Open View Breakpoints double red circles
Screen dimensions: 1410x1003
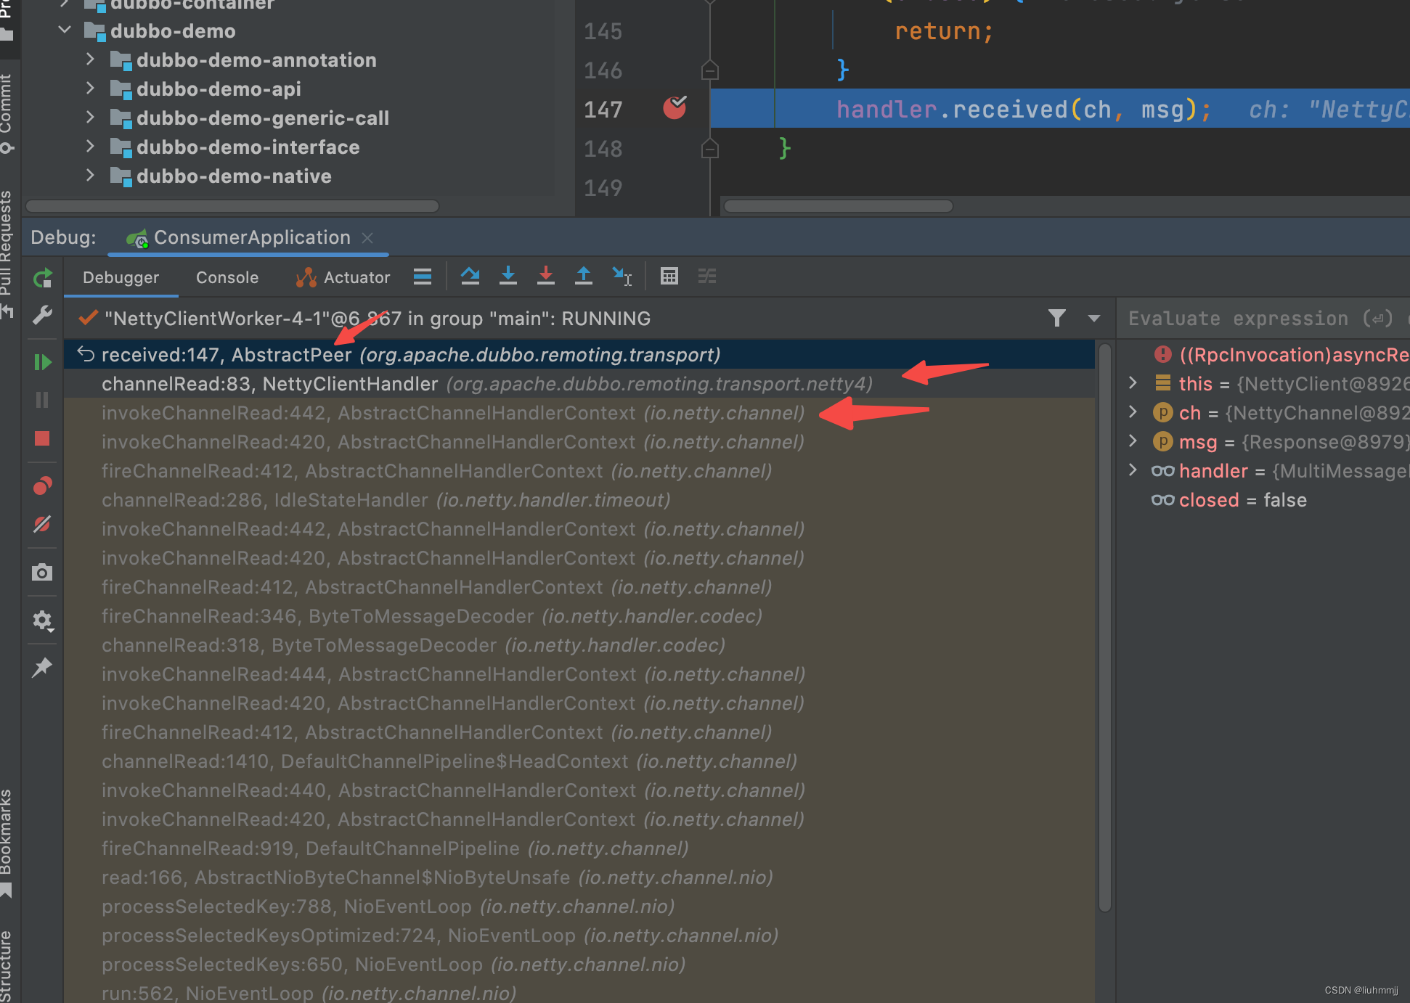(x=42, y=486)
